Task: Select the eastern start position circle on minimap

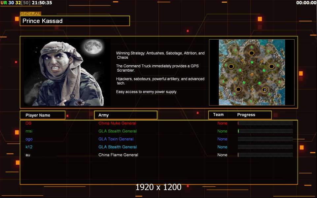Action: (271, 66)
